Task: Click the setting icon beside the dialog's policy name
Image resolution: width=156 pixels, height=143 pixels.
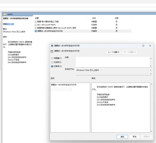Action: [52, 51]
